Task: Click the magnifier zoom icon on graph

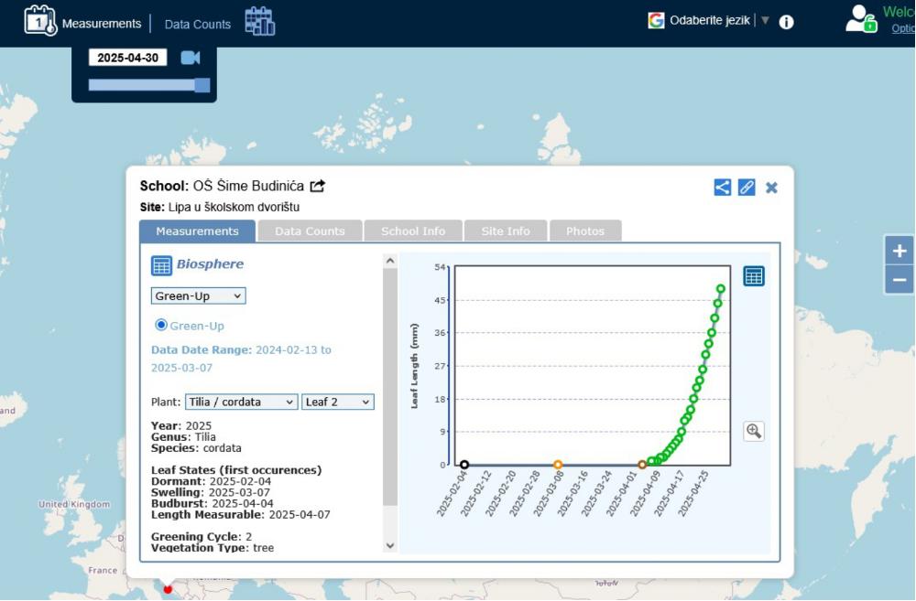Action: click(x=754, y=431)
